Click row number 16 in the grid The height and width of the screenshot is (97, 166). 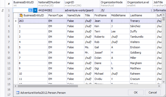9,89
